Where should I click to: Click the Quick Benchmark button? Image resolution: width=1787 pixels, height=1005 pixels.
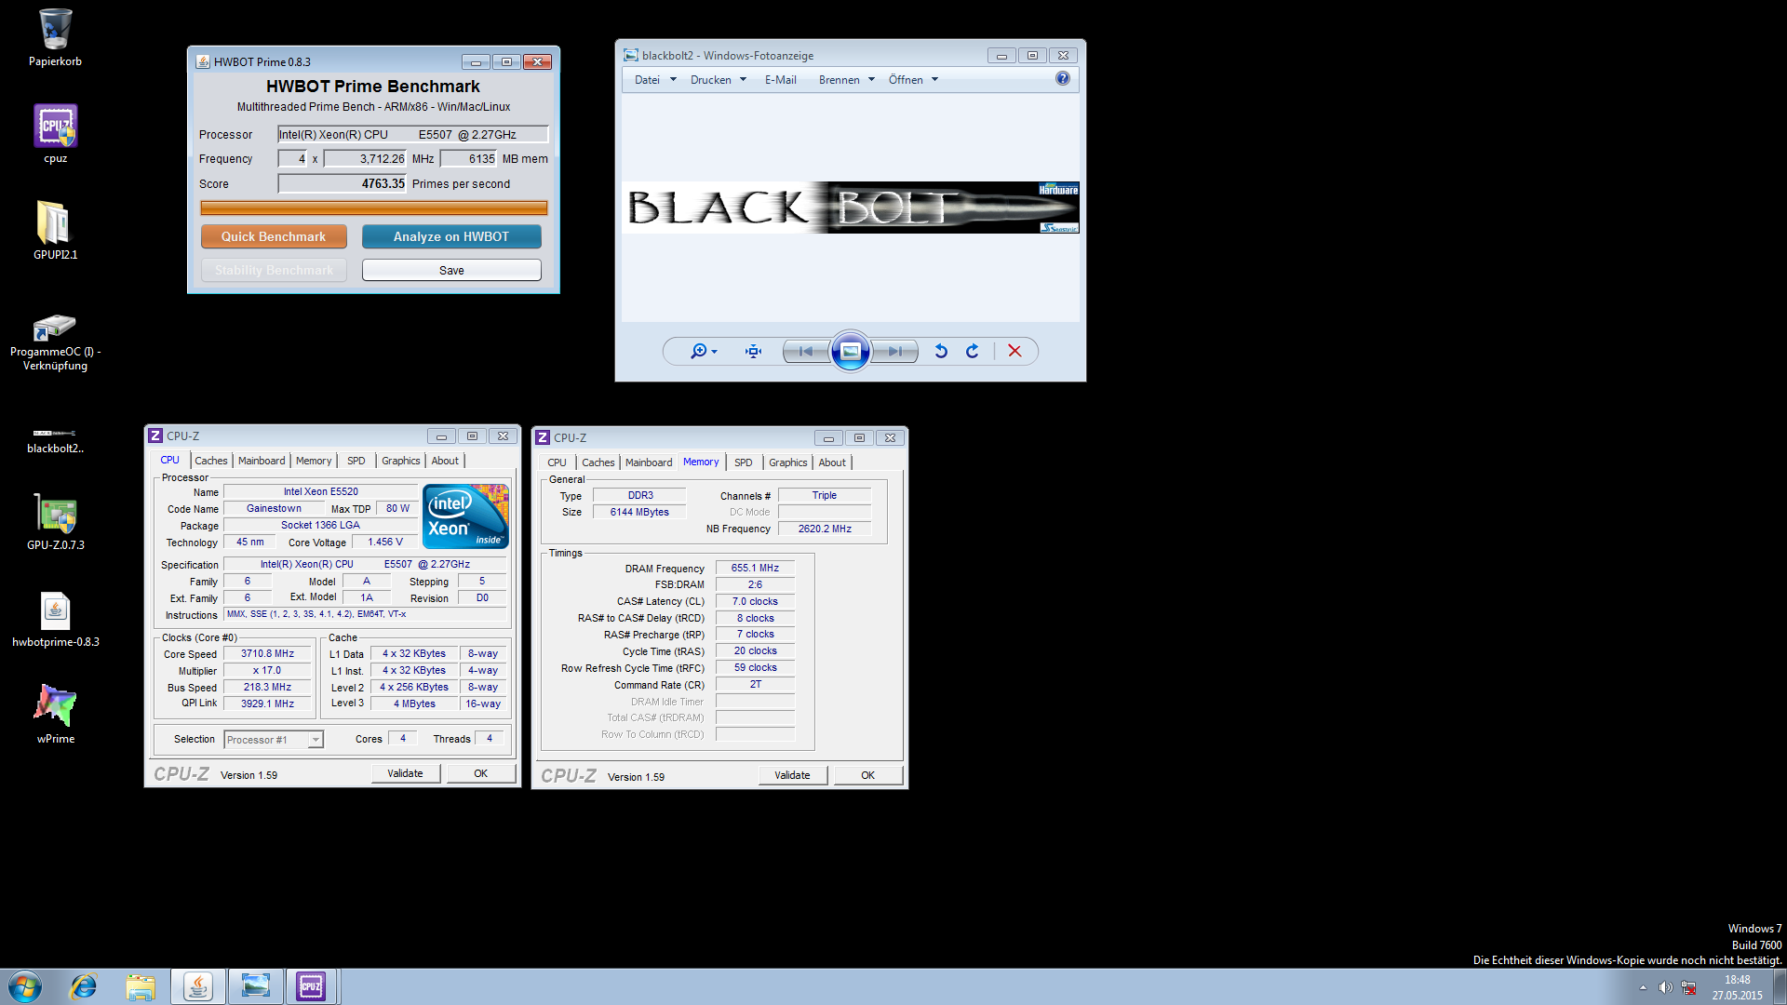coord(274,236)
